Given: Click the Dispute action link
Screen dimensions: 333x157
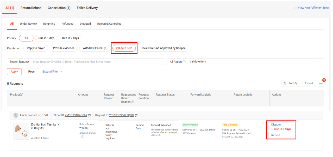Looking at the screenshot, I should [x=276, y=124].
